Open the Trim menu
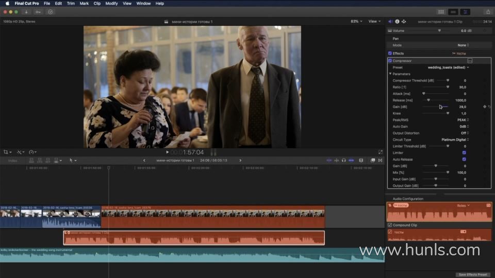 71,4
